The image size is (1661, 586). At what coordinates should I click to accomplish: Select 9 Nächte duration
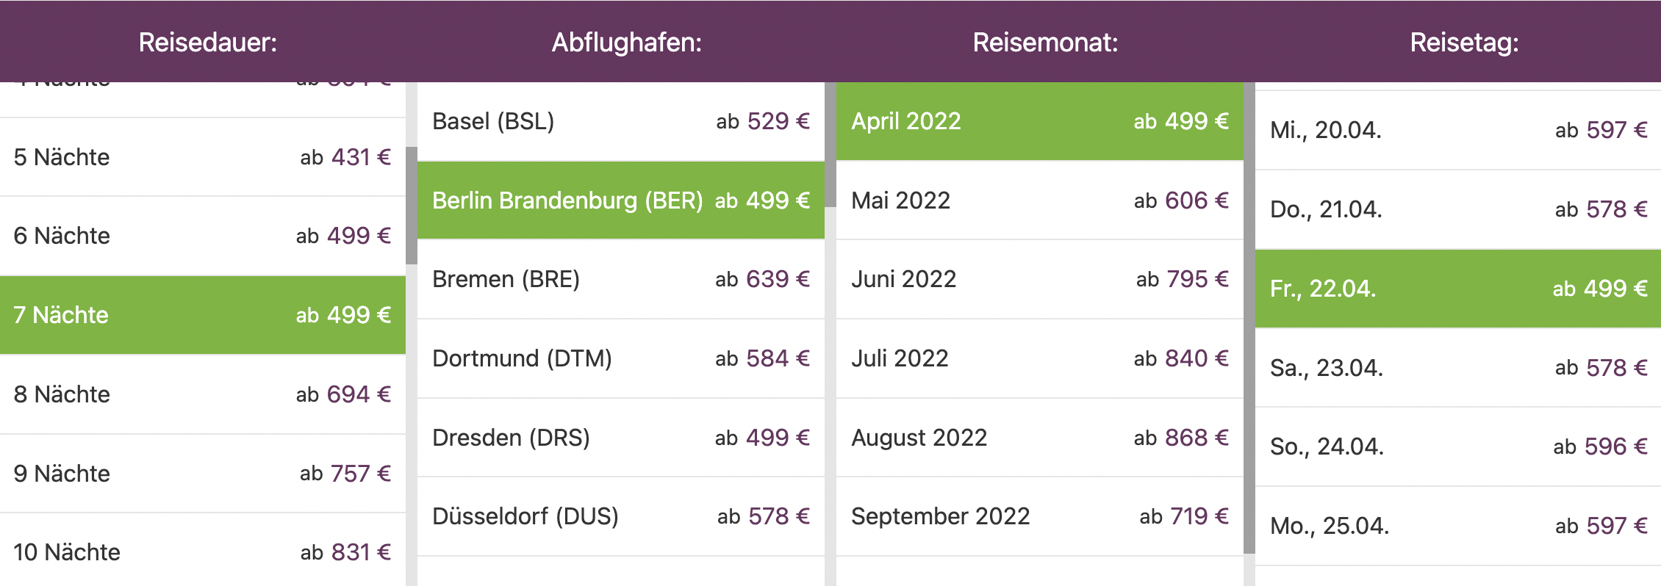point(203,474)
